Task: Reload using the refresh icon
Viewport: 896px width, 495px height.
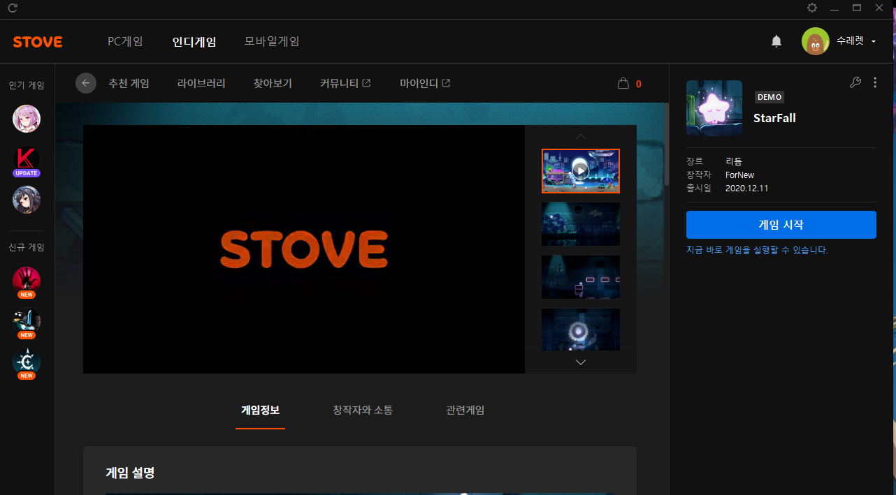Action: coord(13,8)
